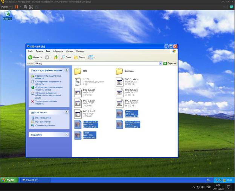The height and width of the screenshot is (191, 235).
Task: Open the Правка menu
Action: (40, 51)
